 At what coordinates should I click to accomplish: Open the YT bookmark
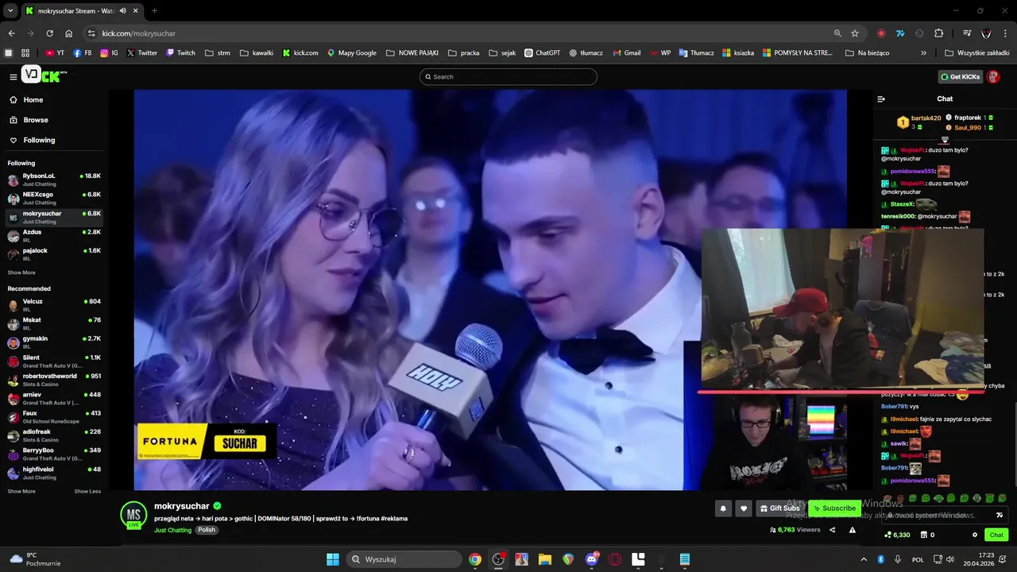(x=55, y=53)
